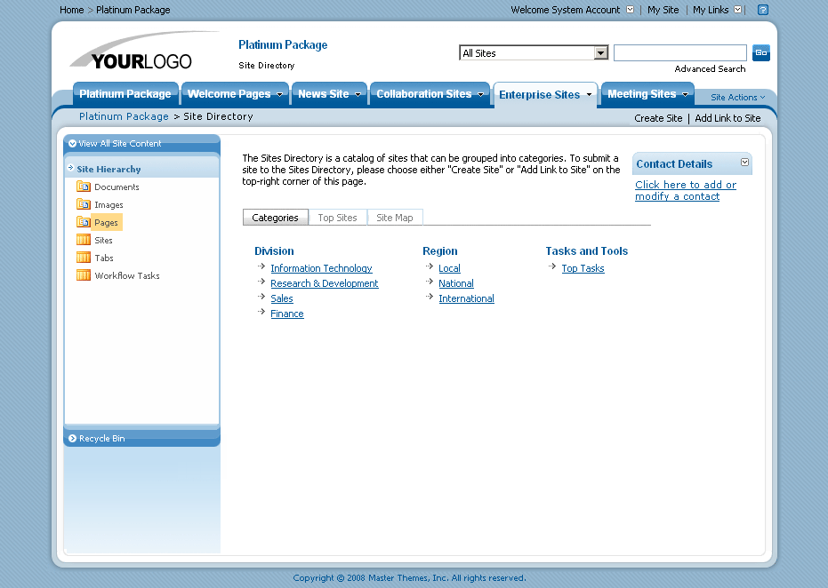
Task: Open the Workflow Tasks list icon
Action: (83, 275)
